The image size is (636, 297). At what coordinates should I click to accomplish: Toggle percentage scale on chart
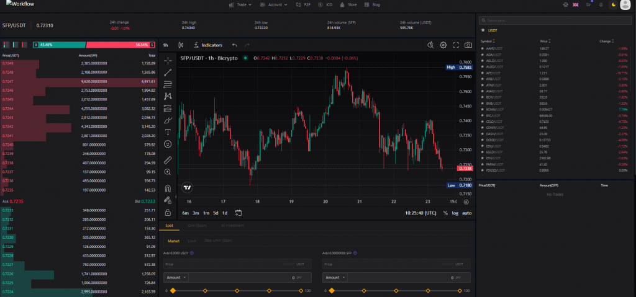pyautogui.click(x=445, y=213)
